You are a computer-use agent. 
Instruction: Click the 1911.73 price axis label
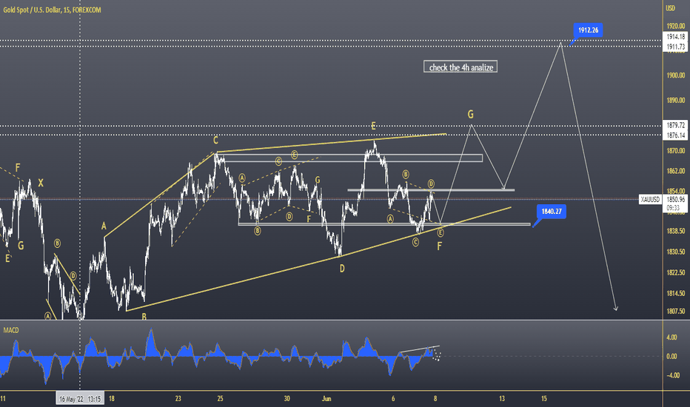tap(676, 47)
